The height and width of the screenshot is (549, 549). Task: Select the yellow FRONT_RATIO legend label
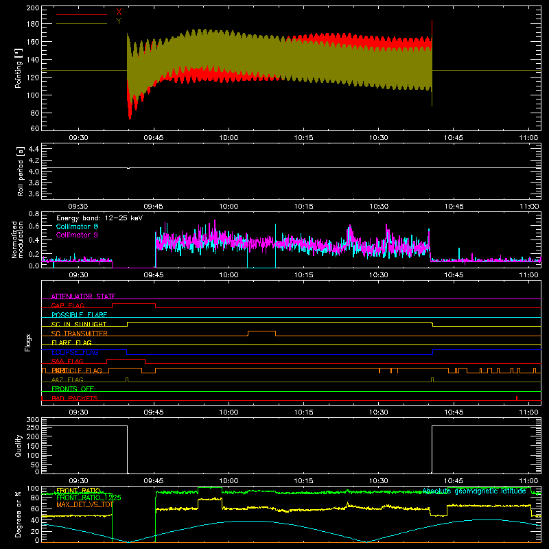78,491
